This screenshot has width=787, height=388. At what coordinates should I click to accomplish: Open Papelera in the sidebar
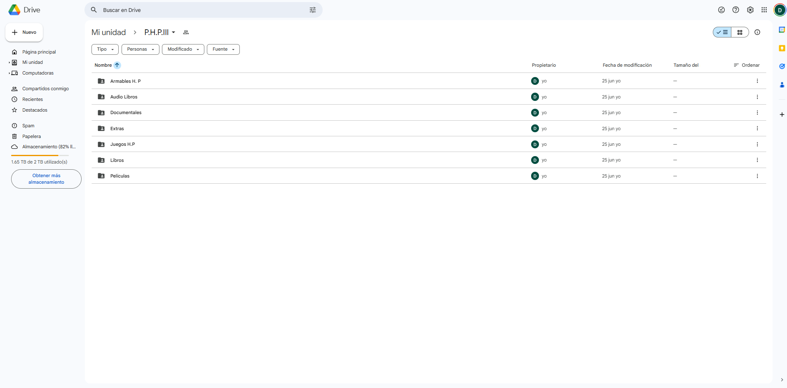(x=31, y=136)
